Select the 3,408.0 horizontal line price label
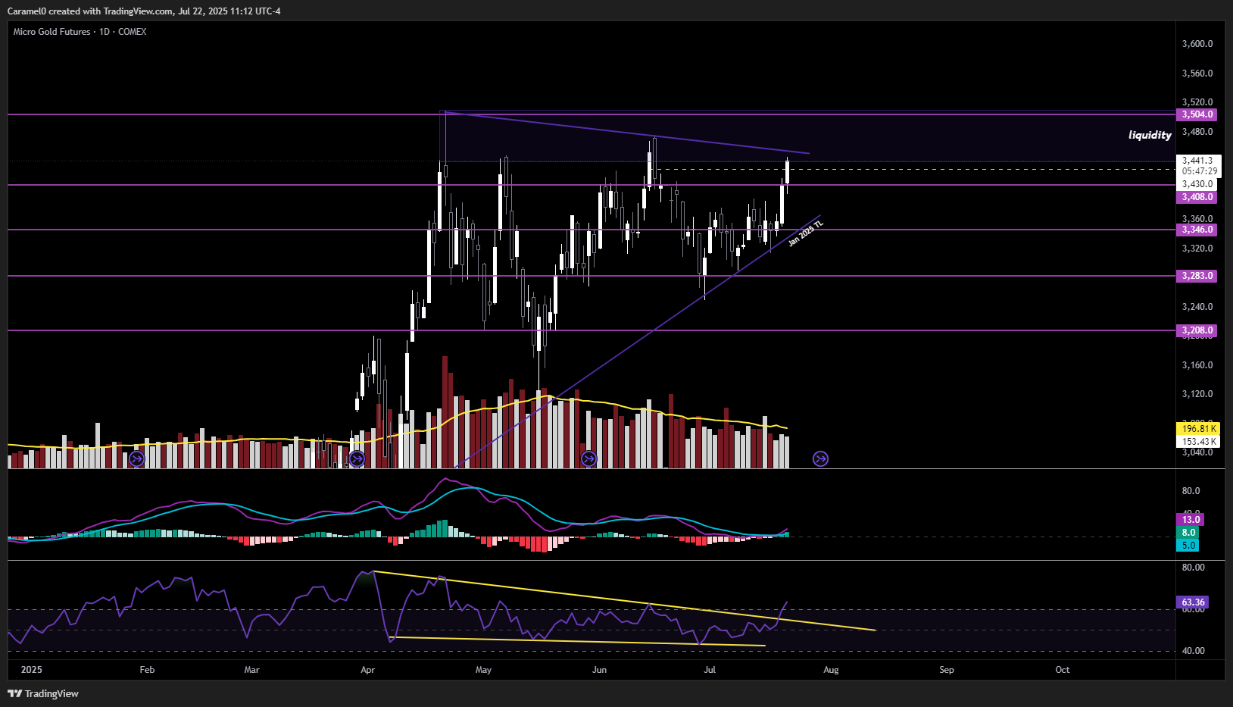This screenshot has height=707, width=1233. pyautogui.click(x=1197, y=197)
